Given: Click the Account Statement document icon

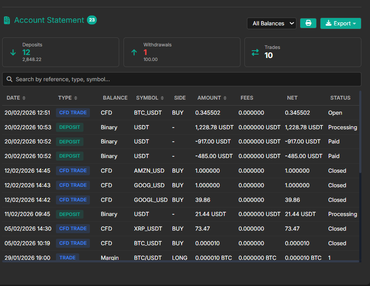Looking at the screenshot, I should (x=7, y=20).
